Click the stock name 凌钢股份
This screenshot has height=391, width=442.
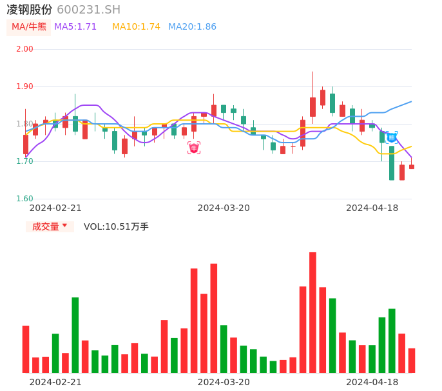pyautogui.click(x=30, y=10)
